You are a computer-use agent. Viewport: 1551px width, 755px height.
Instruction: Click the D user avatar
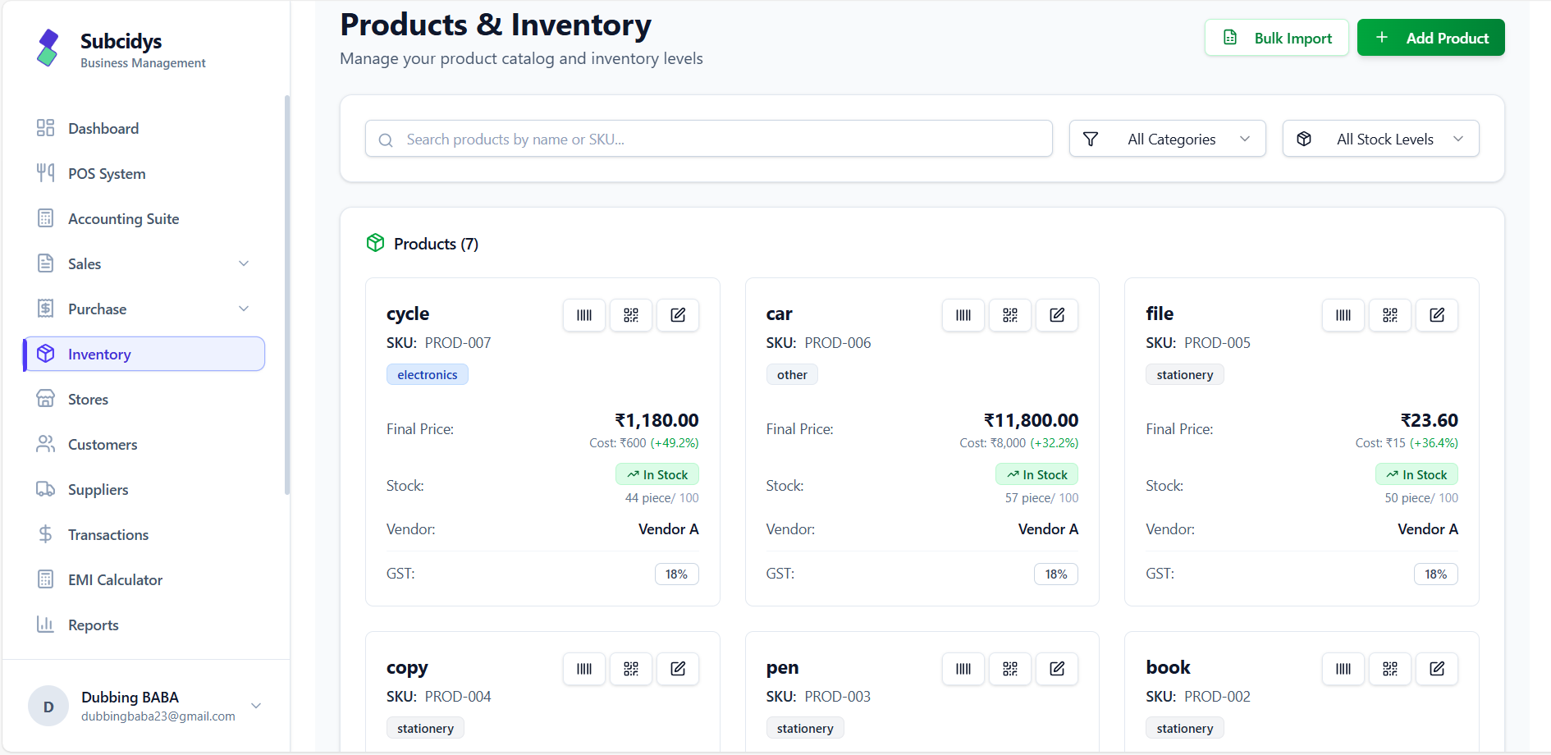coord(48,706)
